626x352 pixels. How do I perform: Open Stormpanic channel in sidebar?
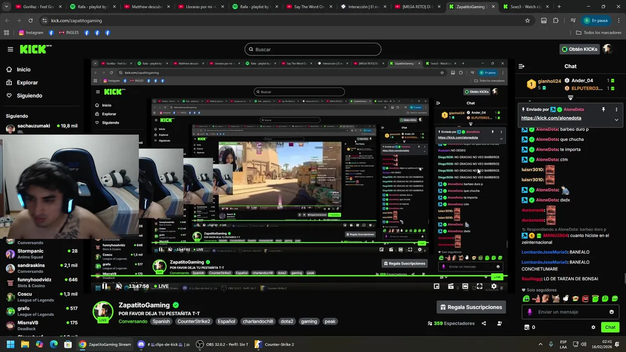(x=42, y=254)
